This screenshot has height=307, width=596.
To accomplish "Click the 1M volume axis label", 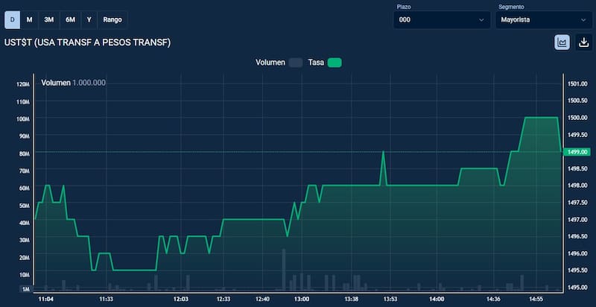I will pos(25,290).
